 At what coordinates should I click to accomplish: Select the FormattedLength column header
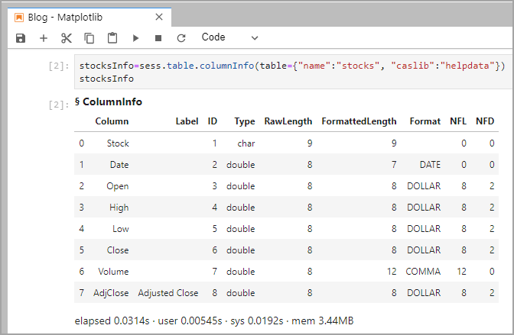tap(359, 121)
